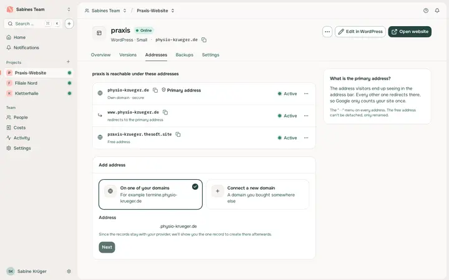Click the Sabine Krüger user name
Screen dimensions: 449x280
point(32,271)
